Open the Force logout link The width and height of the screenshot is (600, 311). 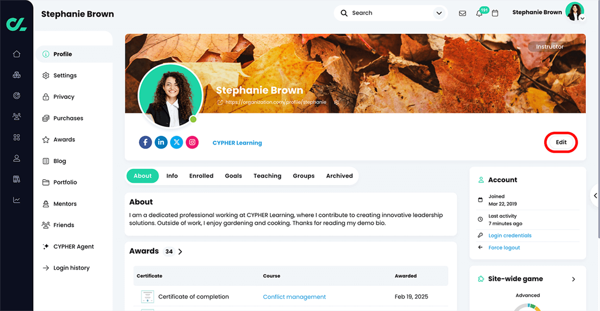click(504, 247)
